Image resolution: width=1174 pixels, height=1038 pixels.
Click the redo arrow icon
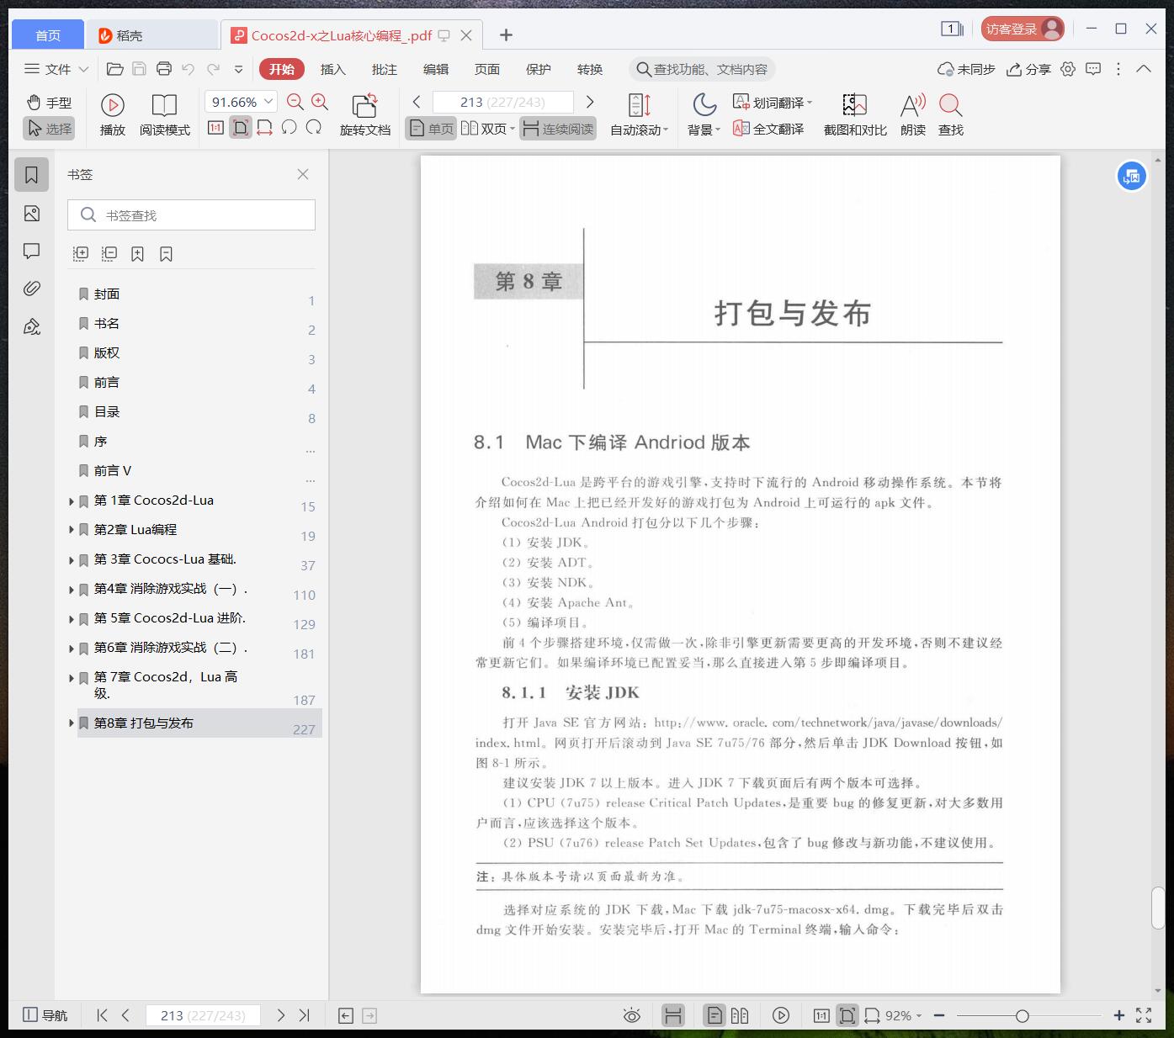coord(214,69)
